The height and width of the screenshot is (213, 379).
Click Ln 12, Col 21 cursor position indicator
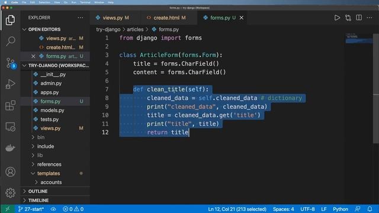(x=237, y=209)
